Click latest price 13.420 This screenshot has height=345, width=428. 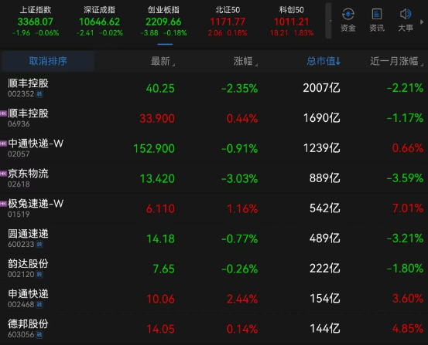point(157,178)
